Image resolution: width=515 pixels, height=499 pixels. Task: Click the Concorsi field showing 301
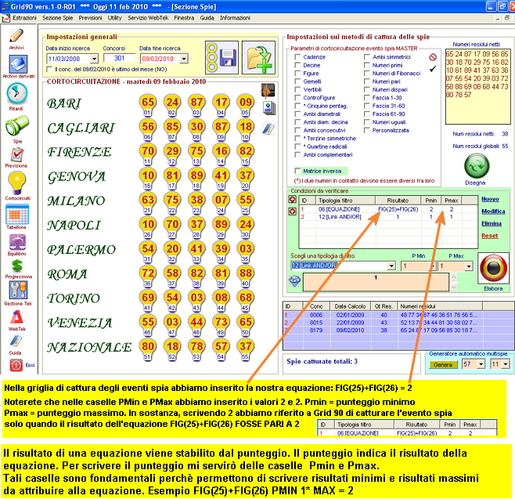click(119, 58)
